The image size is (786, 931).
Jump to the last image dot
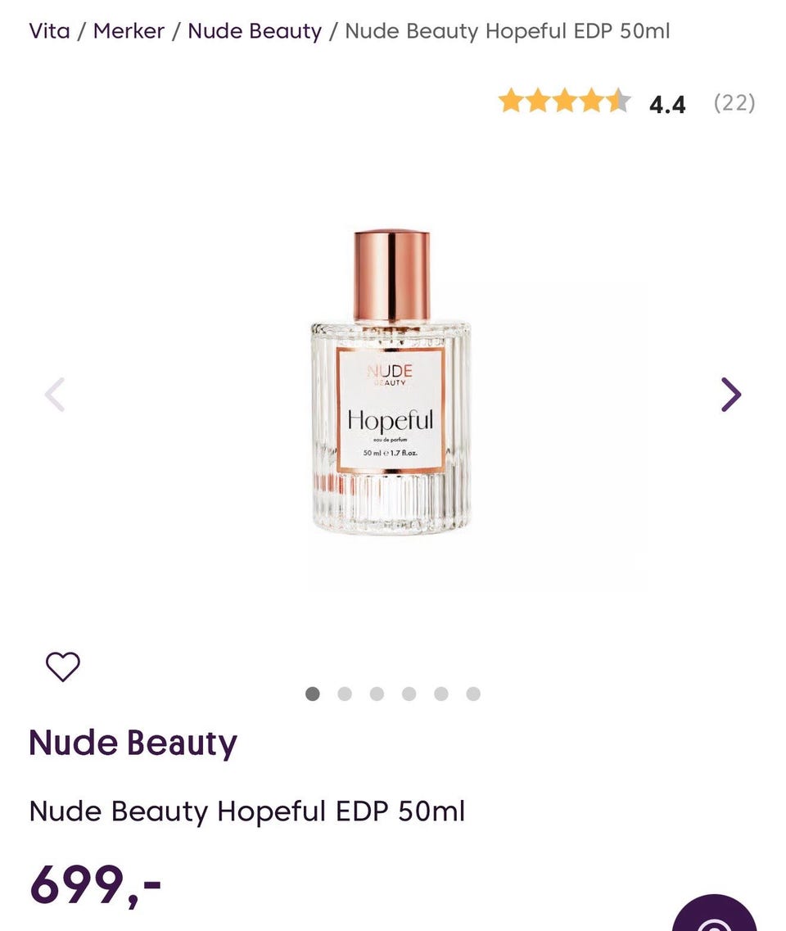point(473,694)
